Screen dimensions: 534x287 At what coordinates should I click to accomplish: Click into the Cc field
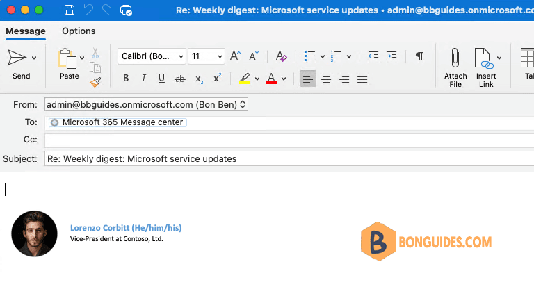pos(289,140)
